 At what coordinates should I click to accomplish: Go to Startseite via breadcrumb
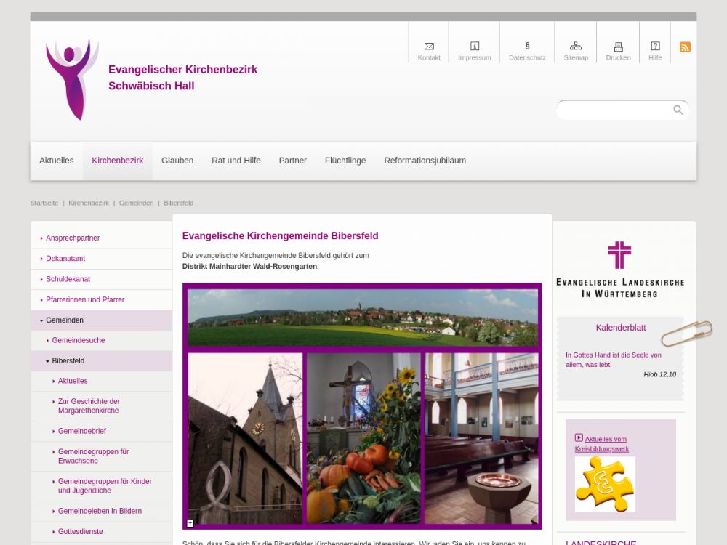(x=44, y=203)
